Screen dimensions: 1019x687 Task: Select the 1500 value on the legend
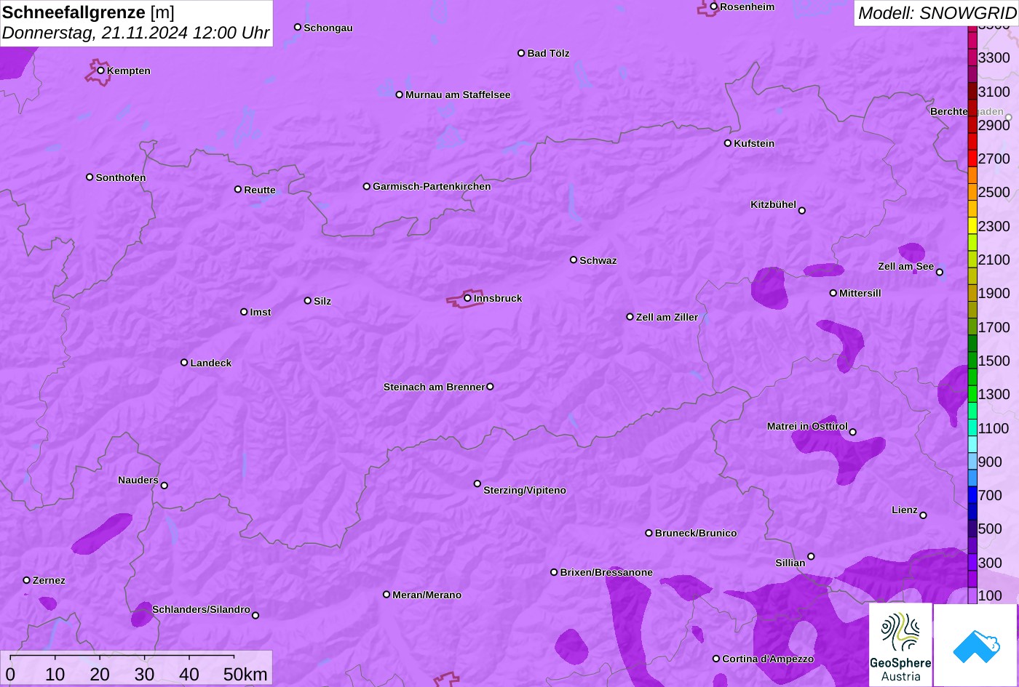pyautogui.click(x=994, y=361)
